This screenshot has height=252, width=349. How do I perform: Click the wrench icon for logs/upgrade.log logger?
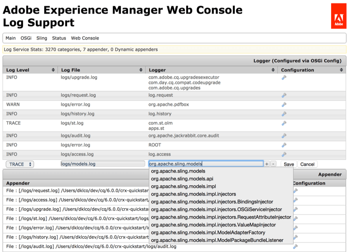284,78
